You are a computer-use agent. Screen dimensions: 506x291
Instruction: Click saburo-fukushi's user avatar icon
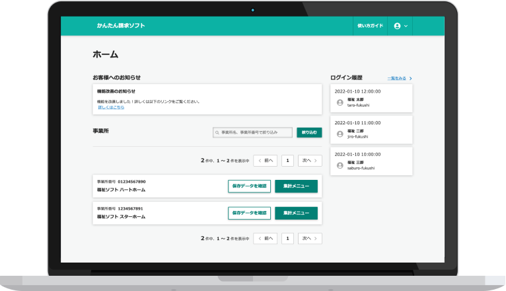pos(340,165)
